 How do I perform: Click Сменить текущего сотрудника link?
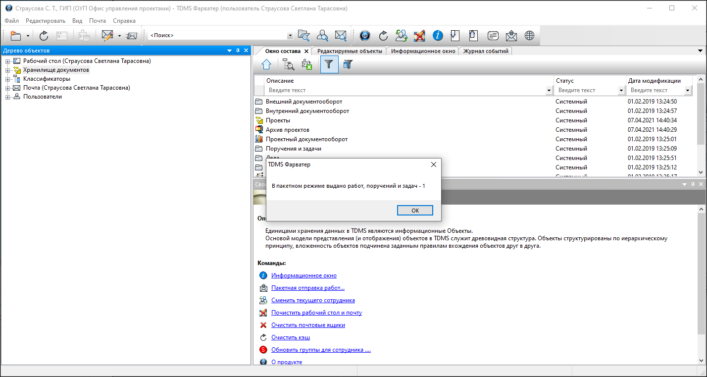313,300
